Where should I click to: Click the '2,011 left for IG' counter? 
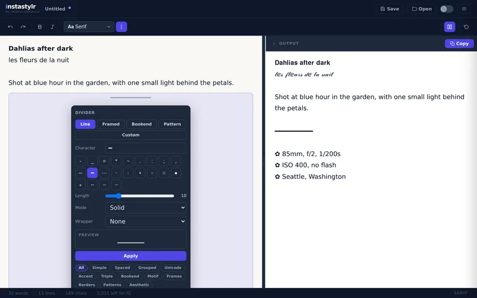tap(114, 293)
